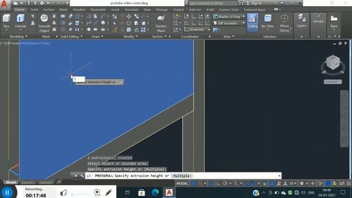Switch to the Layout1 tab
Image resolution: width=352 pixels, height=198 pixels.
click(x=28, y=182)
